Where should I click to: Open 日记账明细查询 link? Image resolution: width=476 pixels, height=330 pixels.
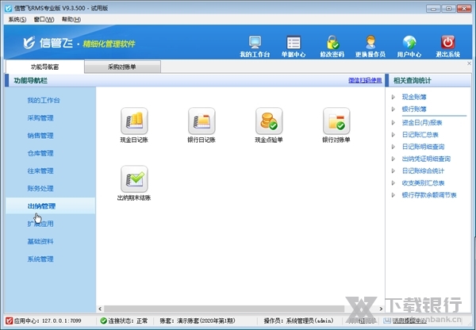click(423, 147)
